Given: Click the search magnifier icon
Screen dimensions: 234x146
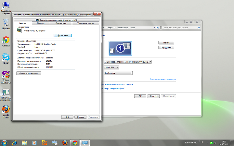Looking at the screenshot, I should 199,28.
